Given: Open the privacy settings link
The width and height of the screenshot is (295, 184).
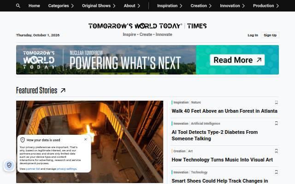Looking at the screenshot, I should [x=66, y=169].
